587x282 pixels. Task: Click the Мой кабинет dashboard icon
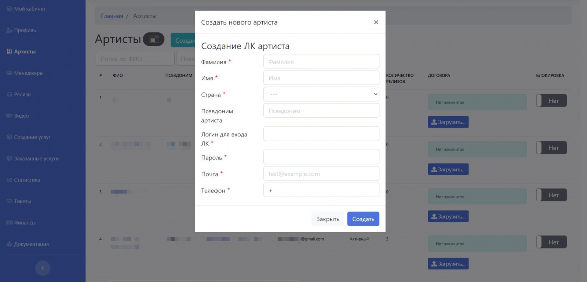click(x=10, y=9)
